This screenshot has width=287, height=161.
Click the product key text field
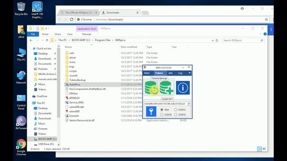(x=165, y=104)
